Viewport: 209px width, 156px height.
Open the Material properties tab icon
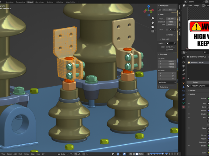(x=183, y=107)
